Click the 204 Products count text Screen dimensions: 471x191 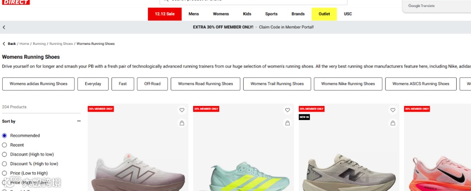[14, 107]
